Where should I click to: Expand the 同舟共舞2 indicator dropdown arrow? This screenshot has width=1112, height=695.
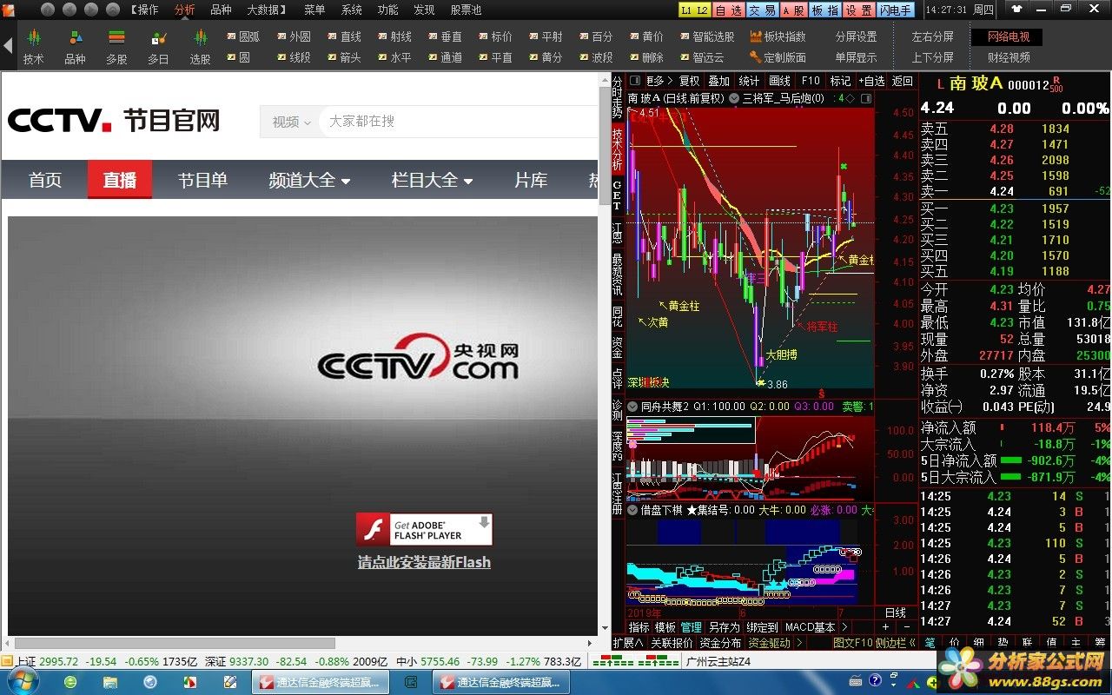[632, 407]
